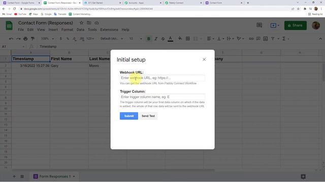Open the font size dropdown
This screenshot has width=325, height=182.
[x=136, y=38]
